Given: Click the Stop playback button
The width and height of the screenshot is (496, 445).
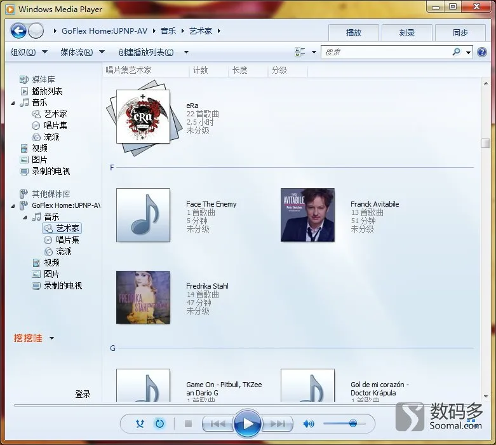Looking at the screenshot, I should click(x=188, y=423).
